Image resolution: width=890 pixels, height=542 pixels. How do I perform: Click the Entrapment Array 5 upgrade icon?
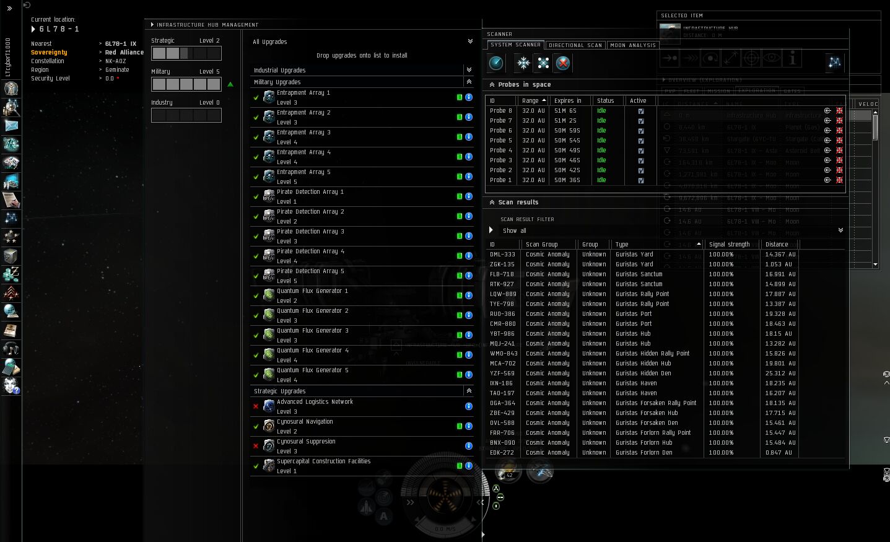269,177
